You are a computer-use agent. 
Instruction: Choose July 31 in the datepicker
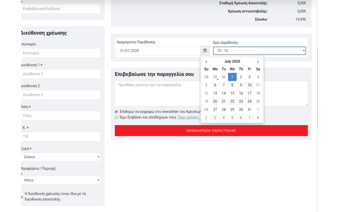coord(250,109)
